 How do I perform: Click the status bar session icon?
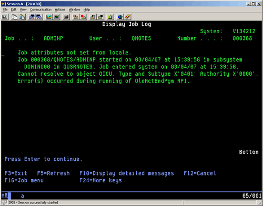click(4, 202)
